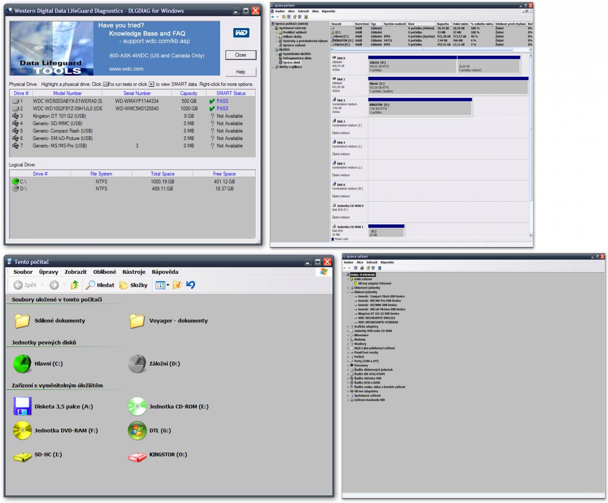Open Disketa 3,5 palce (A:)
This screenshot has height=503, width=608.
53,407
